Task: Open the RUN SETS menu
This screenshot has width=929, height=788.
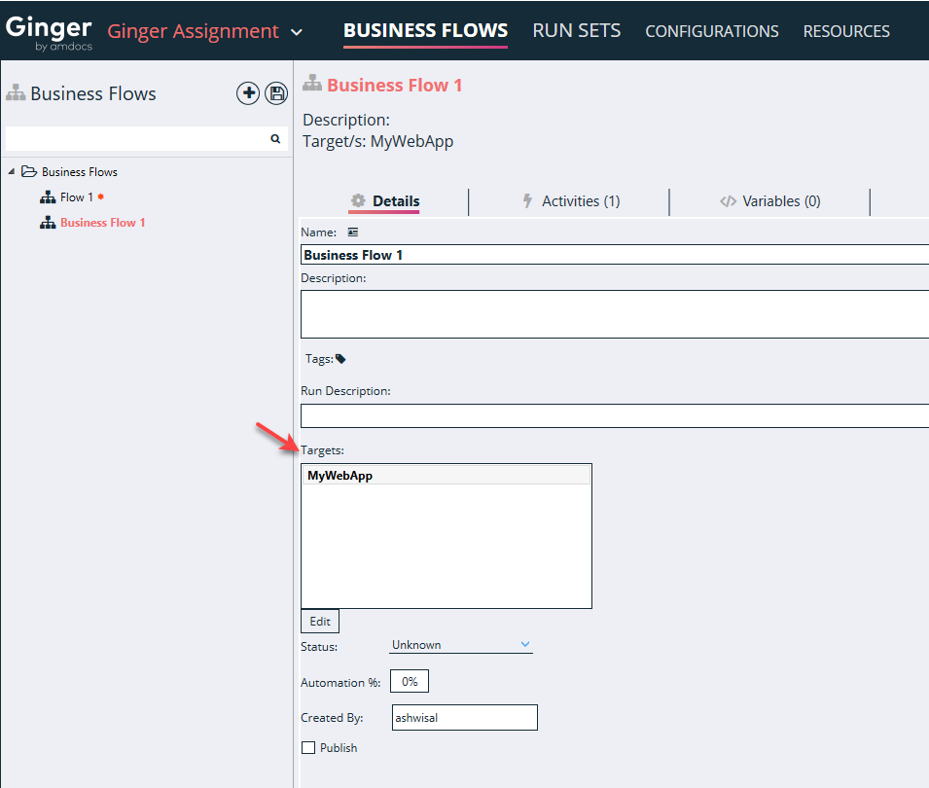Action: point(576,30)
